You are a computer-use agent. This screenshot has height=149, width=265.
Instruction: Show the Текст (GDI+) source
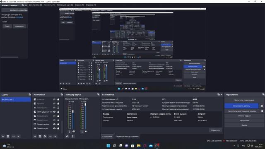pyautogui.click(x=54, y=108)
